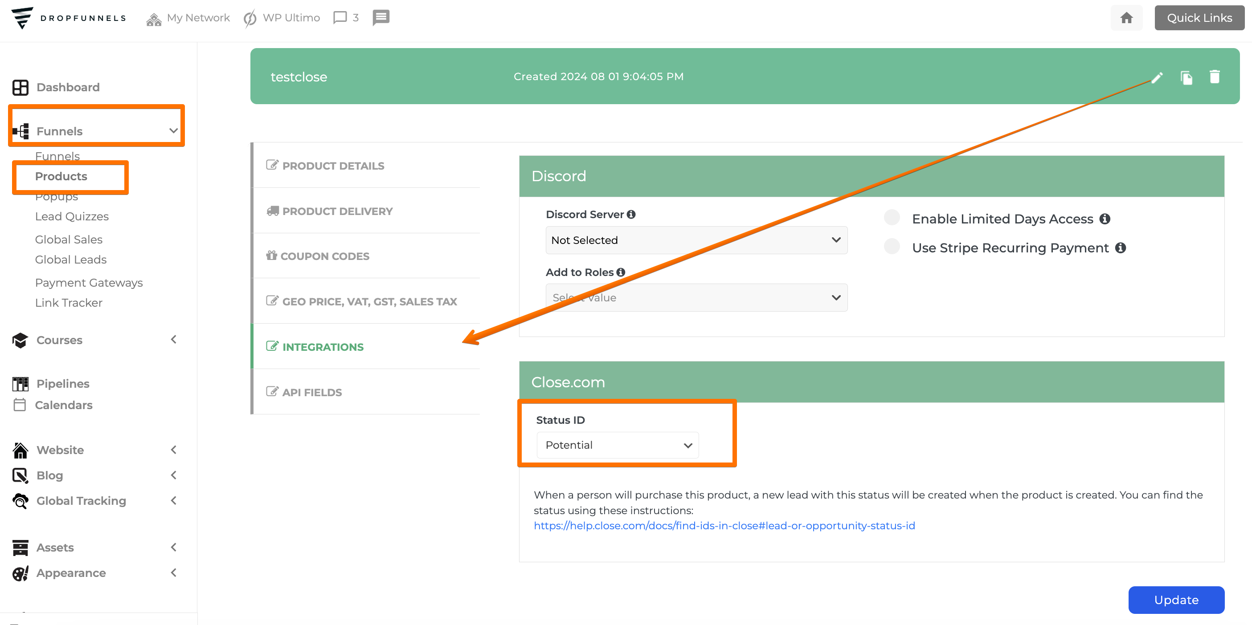The width and height of the screenshot is (1252, 625).
Task: Open Geo Price, VAT, GST, Sales Tax tab
Action: (x=366, y=301)
